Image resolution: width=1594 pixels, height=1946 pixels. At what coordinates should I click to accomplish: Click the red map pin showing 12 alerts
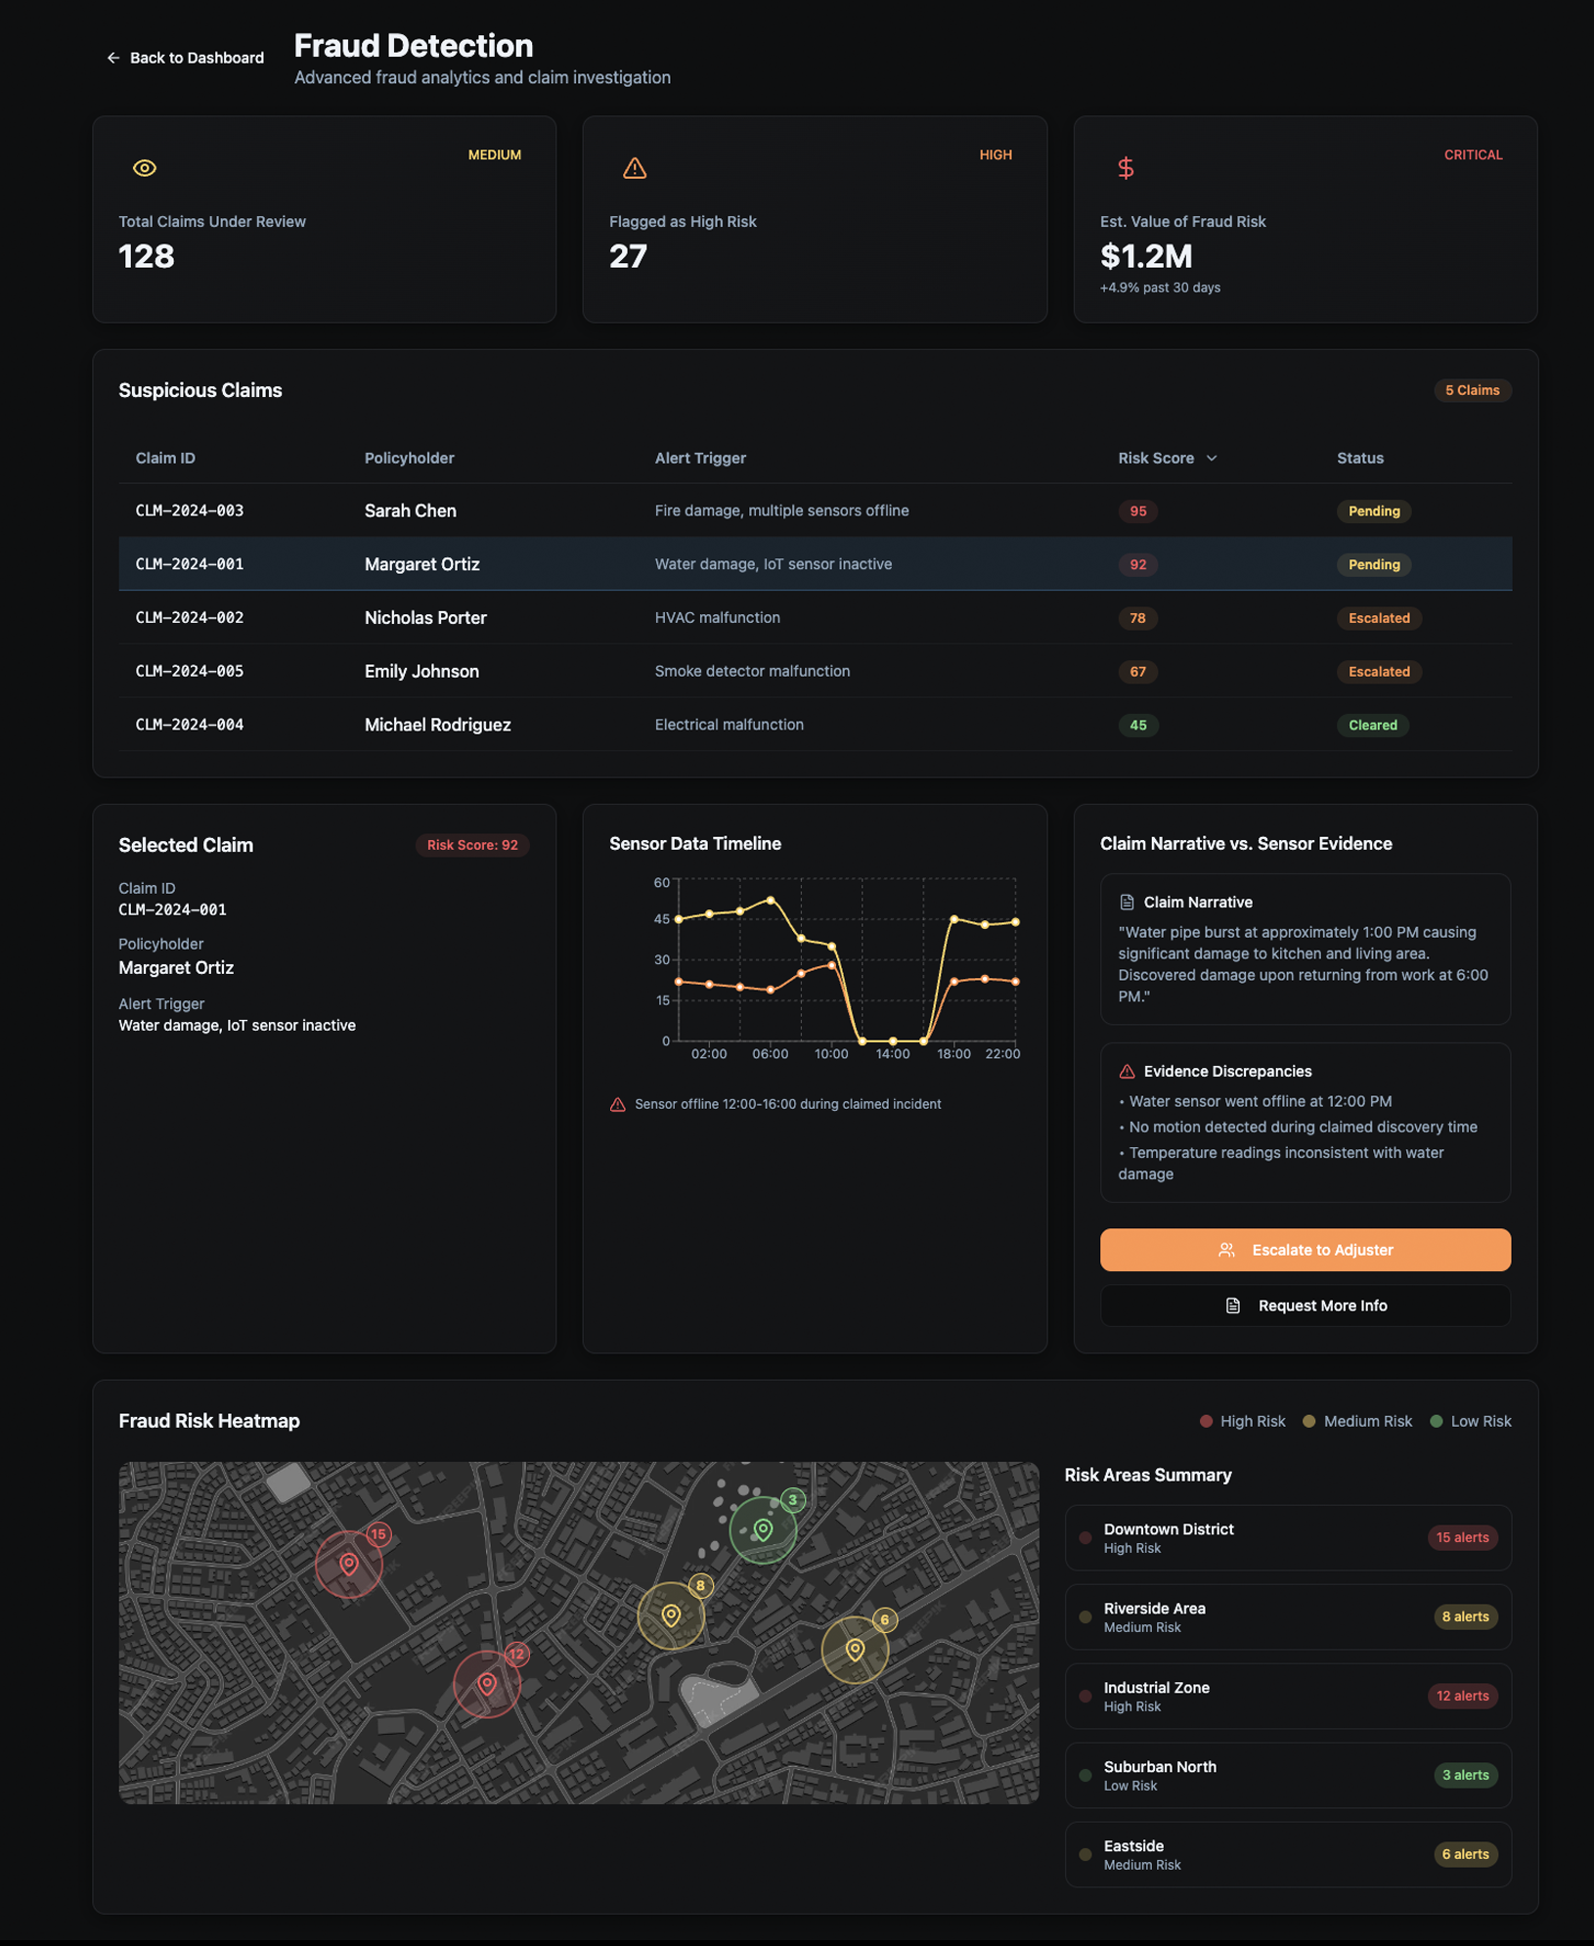pyautogui.click(x=487, y=1683)
